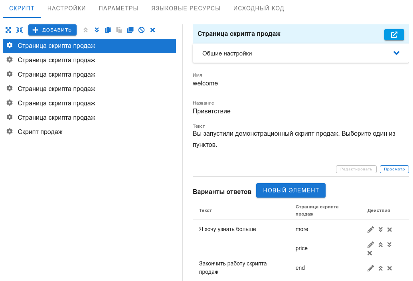Click 'end' page cell

pyautogui.click(x=300, y=268)
